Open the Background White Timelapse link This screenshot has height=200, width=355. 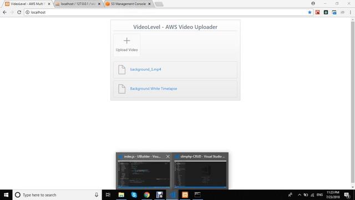pos(154,89)
